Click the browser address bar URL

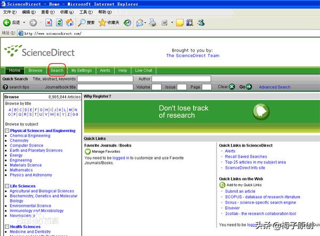click(53, 34)
